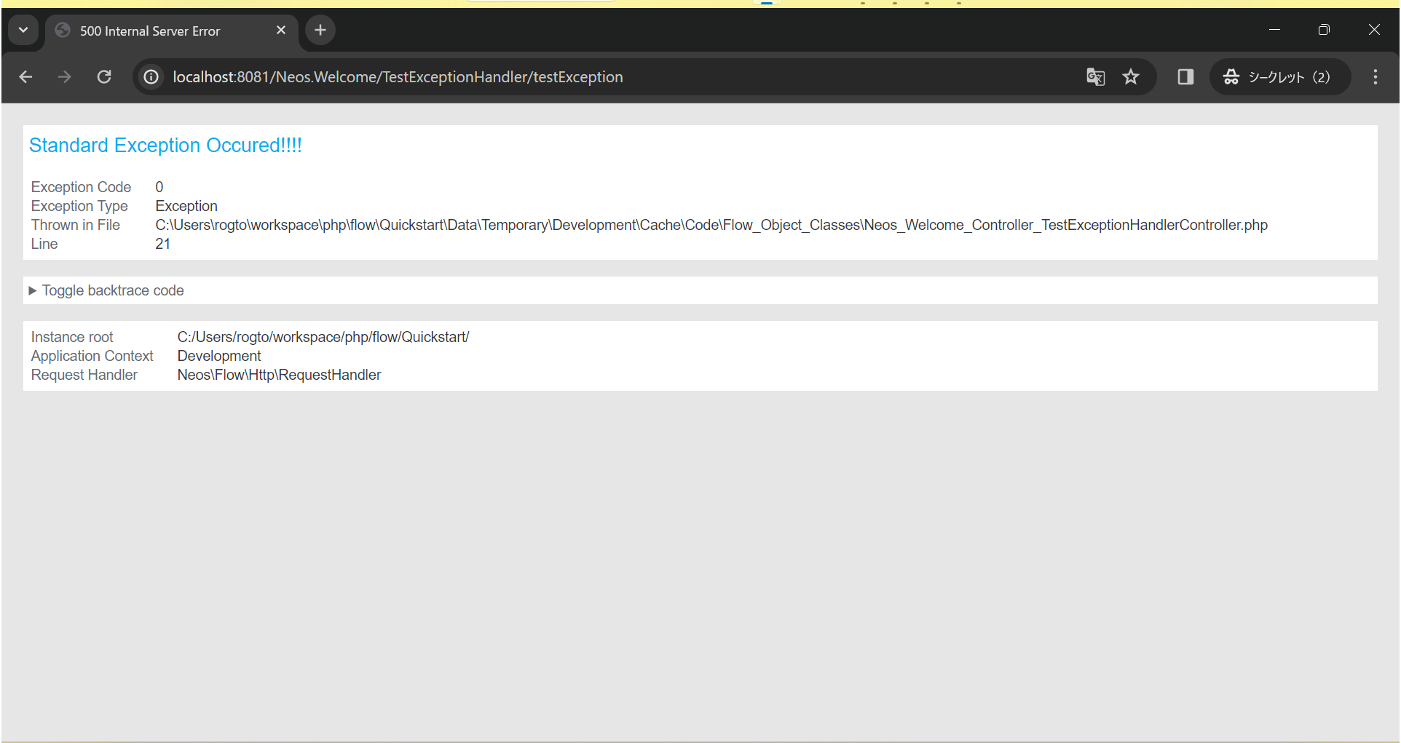The image size is (1401, 743).
Task: Close the 500 Internal Server Error tab
Action: pyautogui.click(x=281, y=31)
